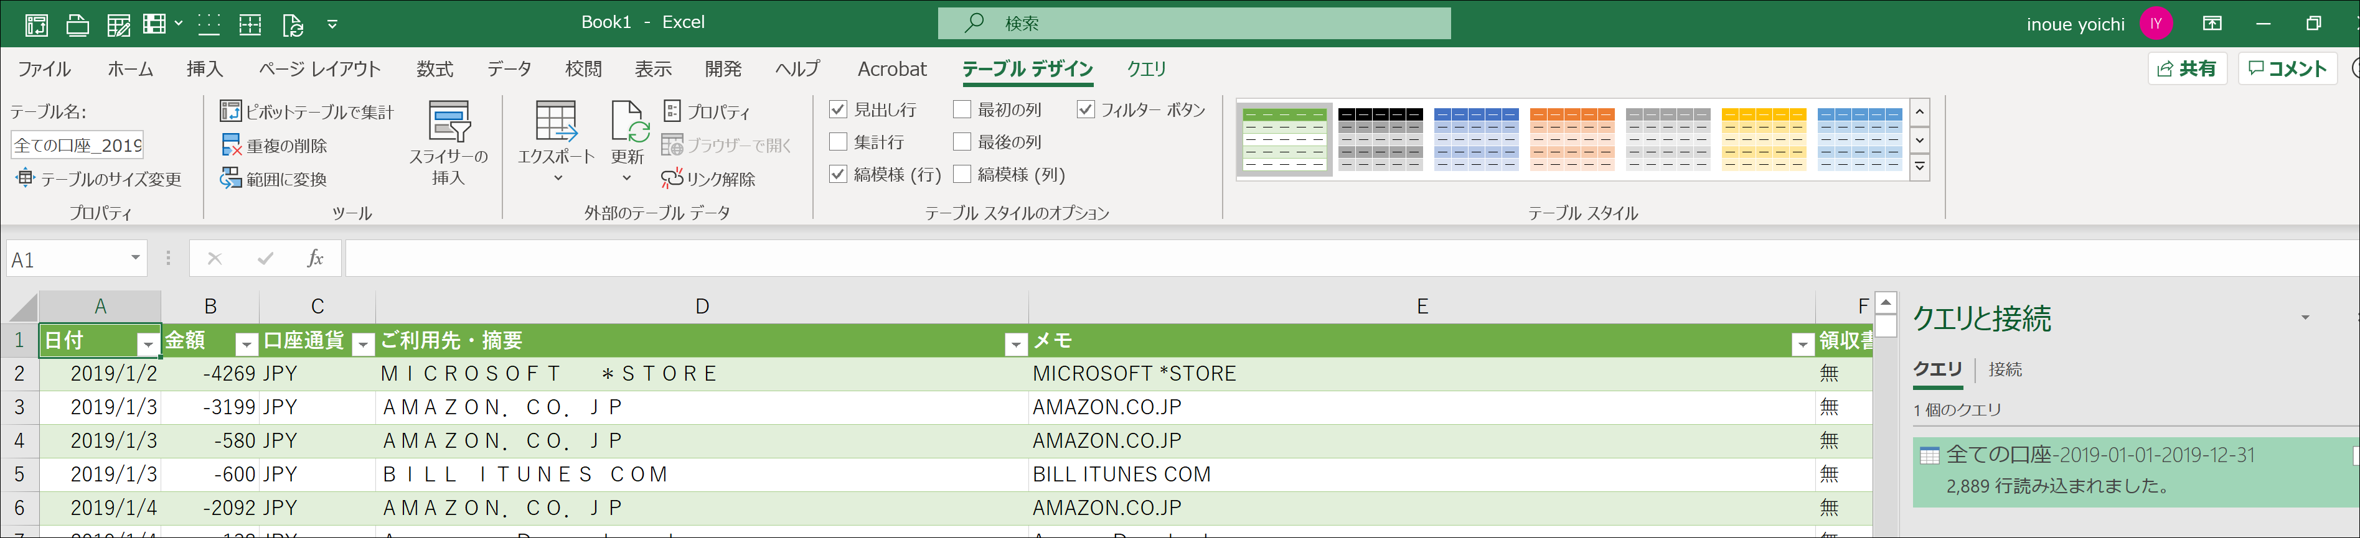
Task: Select the orange table style swatch
Action: coord(1572,139)
